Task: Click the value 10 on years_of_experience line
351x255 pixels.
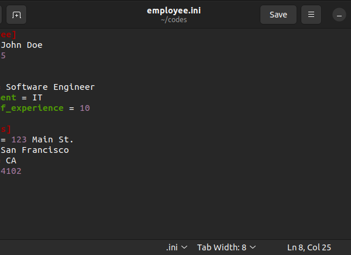Action: click(85, 109)
